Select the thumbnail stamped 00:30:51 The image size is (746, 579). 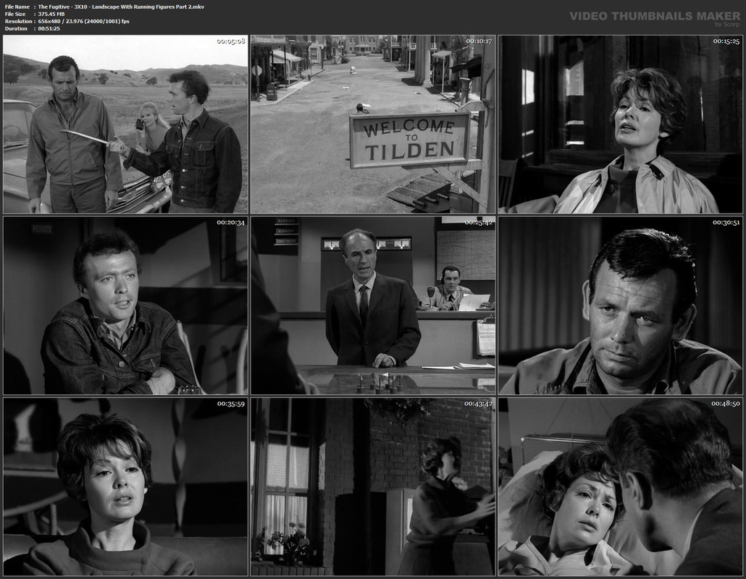click(x=621, y=305)
